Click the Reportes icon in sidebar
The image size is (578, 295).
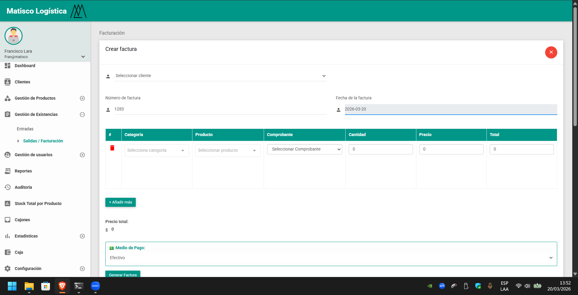pyautogui.click(x=8, y=171)
